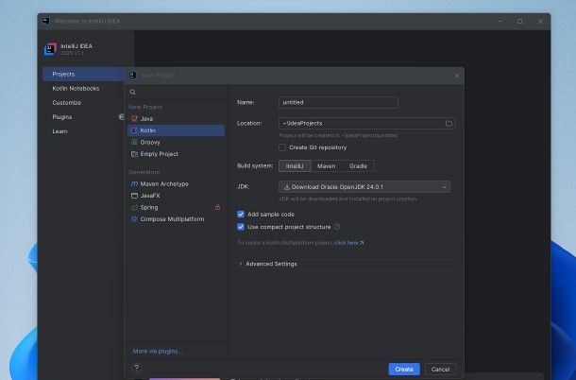Select Empty Project option
This screenshot has width=576, height=380.
[159, 153]
